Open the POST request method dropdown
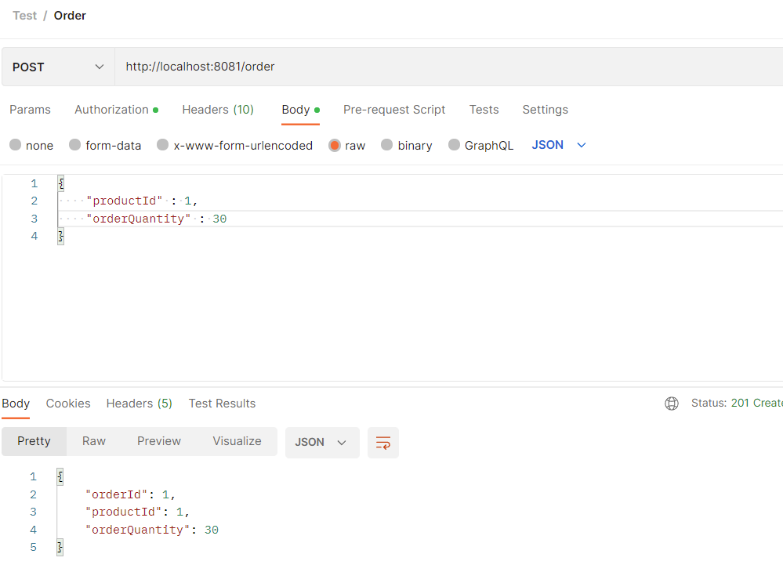The width and height of the screenshot is (783, 572). (56, 67)
